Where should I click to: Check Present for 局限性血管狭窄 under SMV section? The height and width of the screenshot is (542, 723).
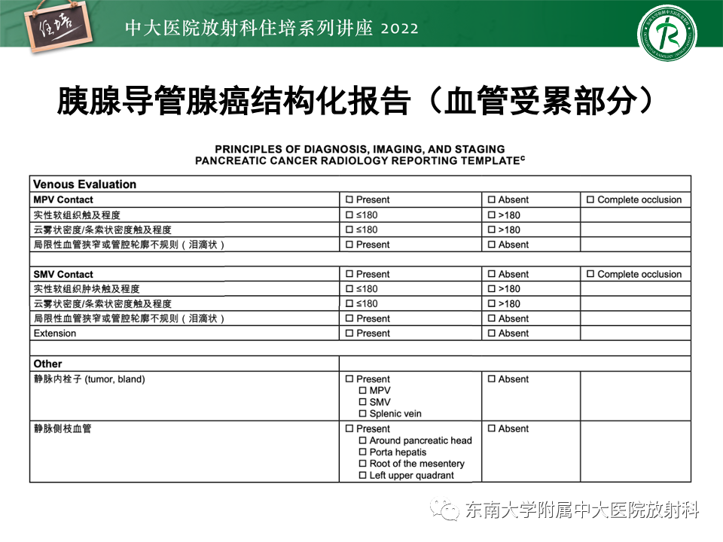coord(349,318)
